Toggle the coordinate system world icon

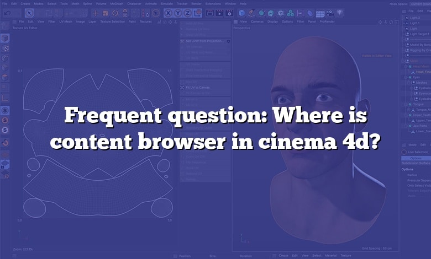pos(198,13)
